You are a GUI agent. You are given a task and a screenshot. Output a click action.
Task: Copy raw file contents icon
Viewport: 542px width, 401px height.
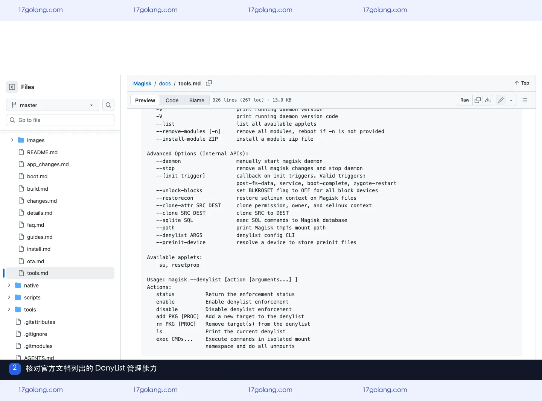[x=478, y=100]
